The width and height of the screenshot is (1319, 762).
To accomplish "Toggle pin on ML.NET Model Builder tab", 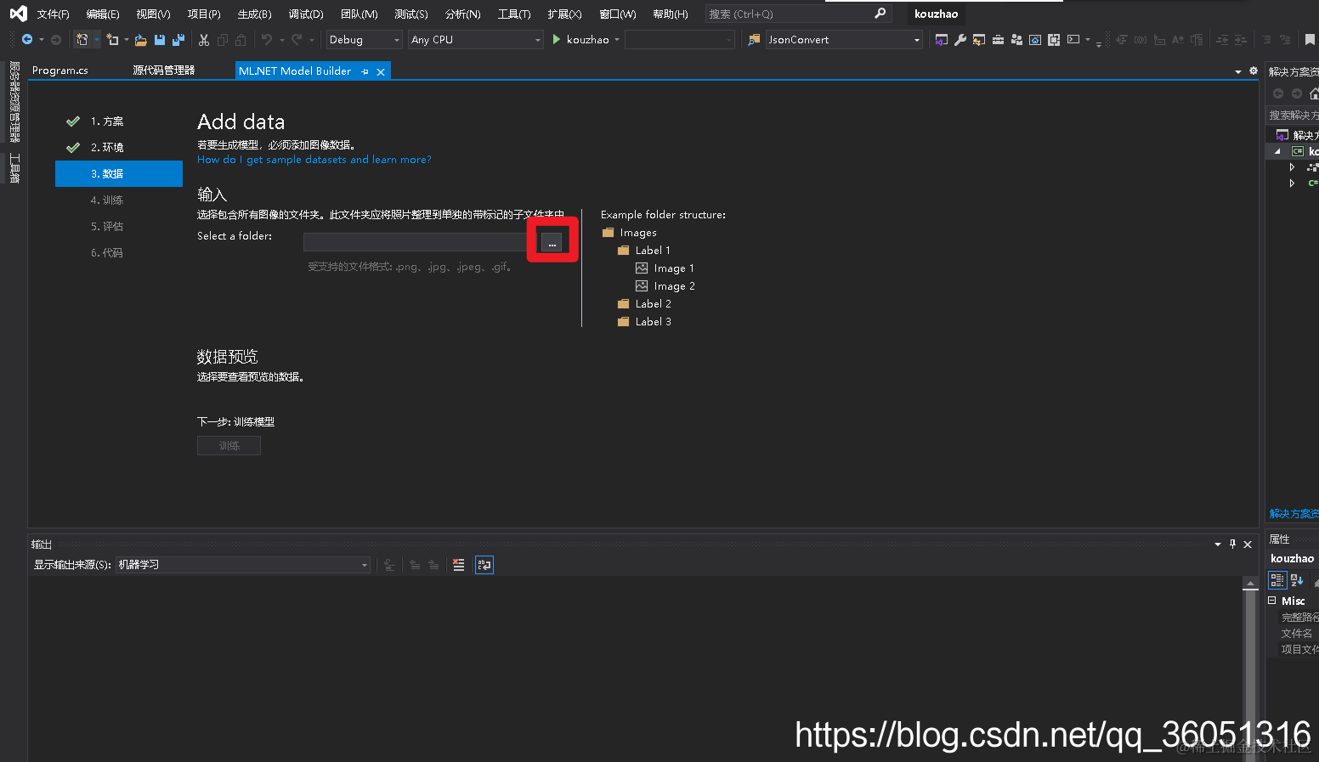I will tap(365, 72).
